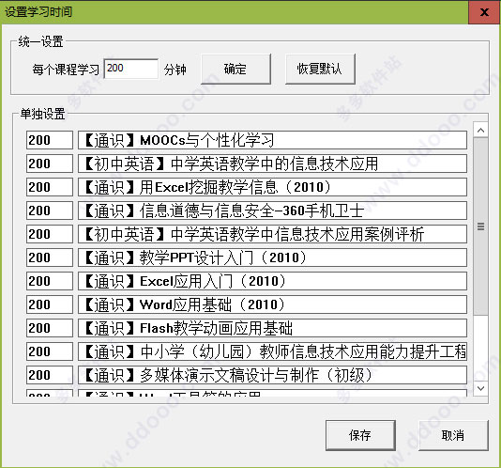
Task: Click the 取消 button
Action: tap(453, 435)
